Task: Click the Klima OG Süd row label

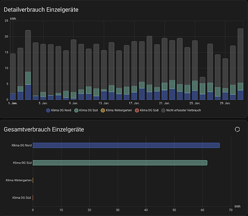Action: pos(22,163)
